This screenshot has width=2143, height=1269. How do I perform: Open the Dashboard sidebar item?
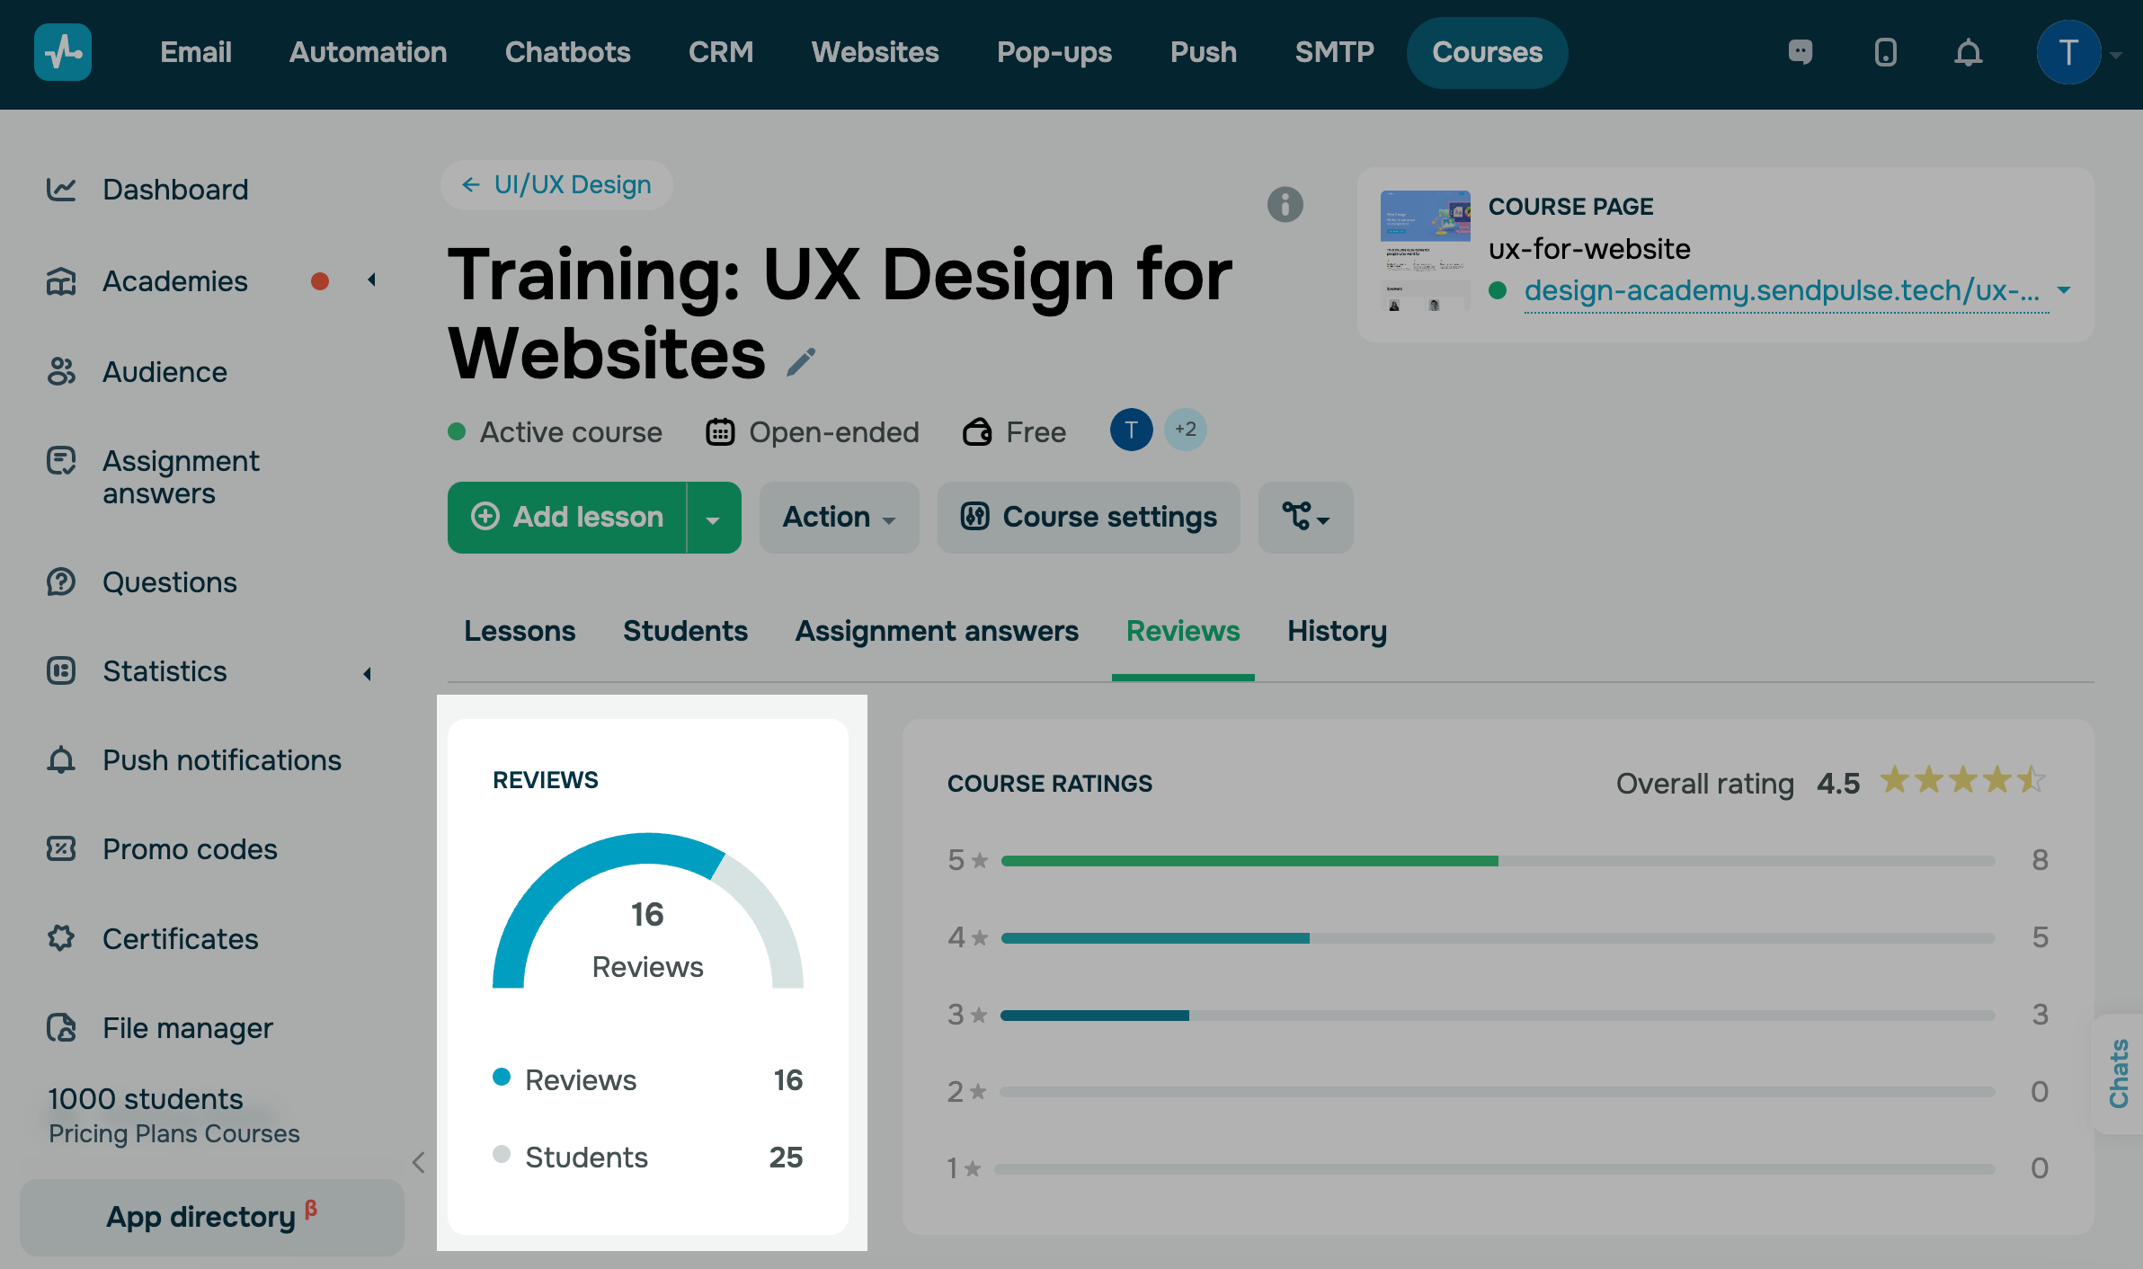[175, 190]
